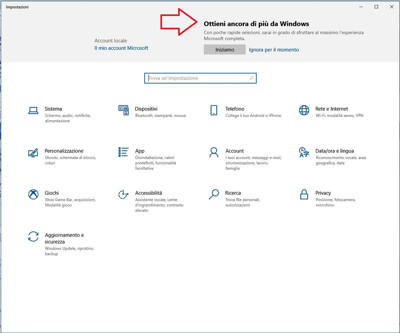
Task: Select the Accessibilità category title
Action: 148,193
